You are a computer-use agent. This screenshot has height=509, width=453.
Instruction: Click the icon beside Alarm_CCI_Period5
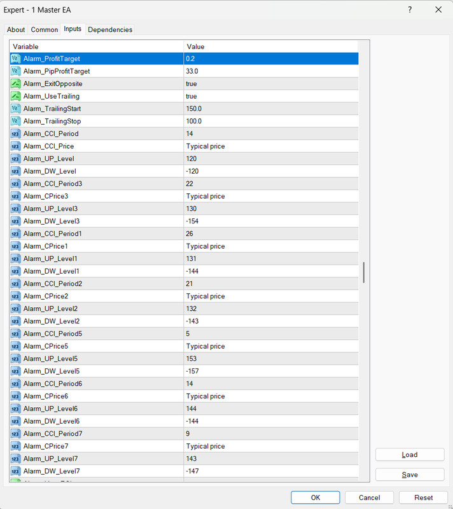15,333
